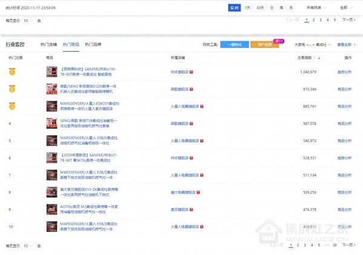Open the bottom rows-per-page dropdown showing 10
363x255 pixels.
[x=28, y=246]
